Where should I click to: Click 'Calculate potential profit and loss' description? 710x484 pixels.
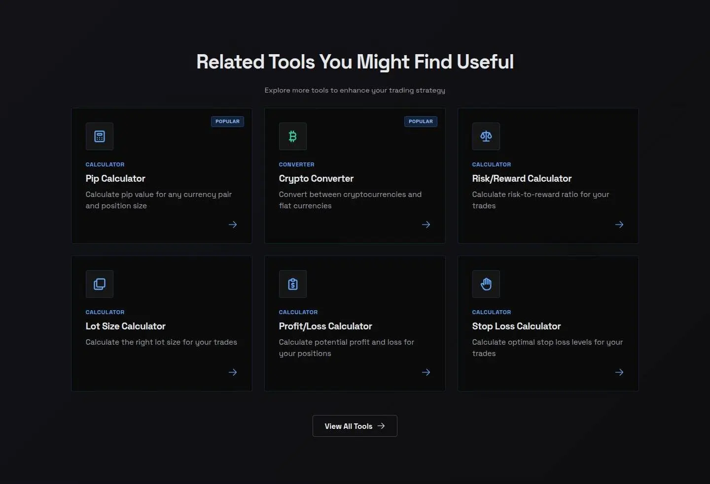pos(346,348)
